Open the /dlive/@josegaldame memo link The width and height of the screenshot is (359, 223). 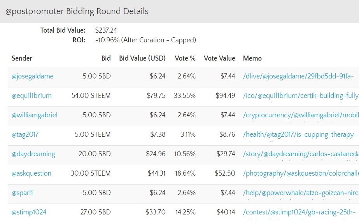pos(298,76)
